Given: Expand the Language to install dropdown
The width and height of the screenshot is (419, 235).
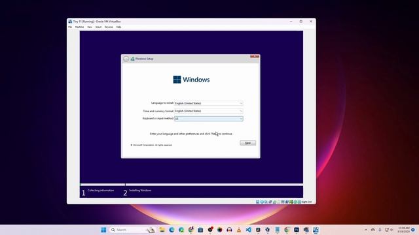Looking at the screenshot, I should pyautogui.click(x=208, y=103).
